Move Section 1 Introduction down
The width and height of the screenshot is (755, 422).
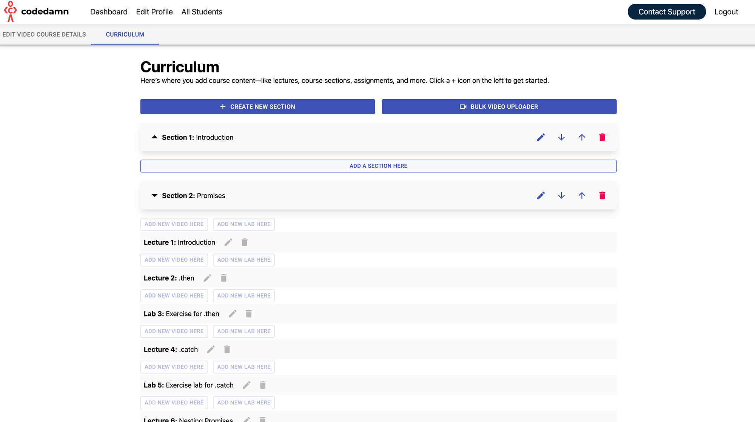pyautogui.click(x=561, y=137)
